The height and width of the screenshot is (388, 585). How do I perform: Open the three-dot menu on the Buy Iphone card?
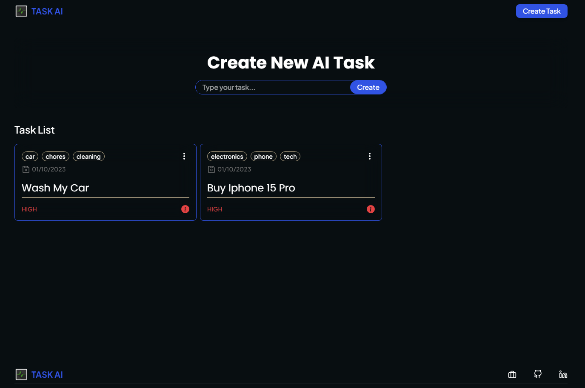pyautogui.click(x=369, y=156)
